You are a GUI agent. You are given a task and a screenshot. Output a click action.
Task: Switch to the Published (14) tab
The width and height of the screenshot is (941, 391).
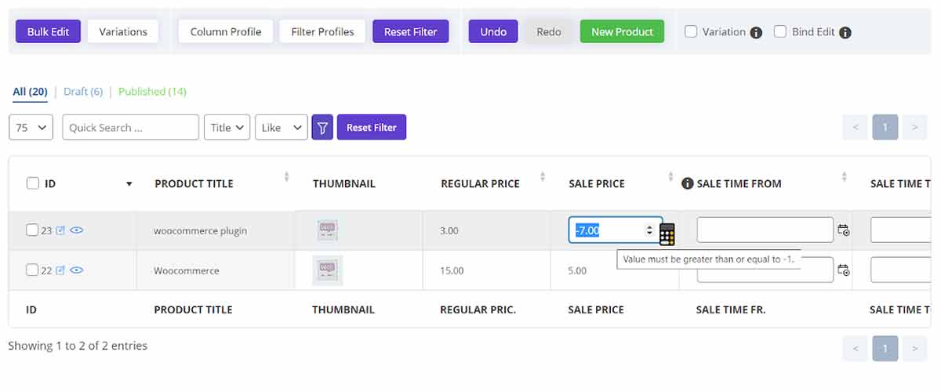click(x=152, y=92)
